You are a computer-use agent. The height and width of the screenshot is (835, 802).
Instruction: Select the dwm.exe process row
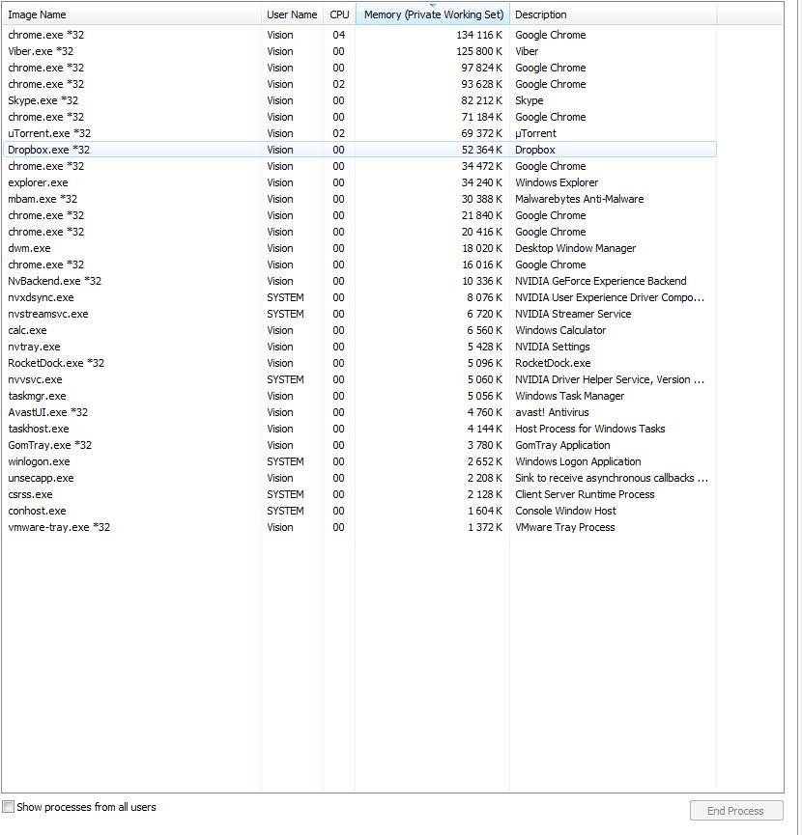pos(29,248)
